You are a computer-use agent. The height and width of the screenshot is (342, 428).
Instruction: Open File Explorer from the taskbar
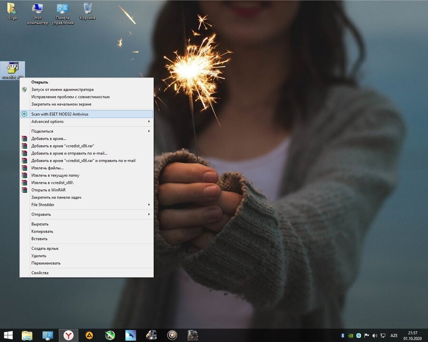tap(27, 335)
